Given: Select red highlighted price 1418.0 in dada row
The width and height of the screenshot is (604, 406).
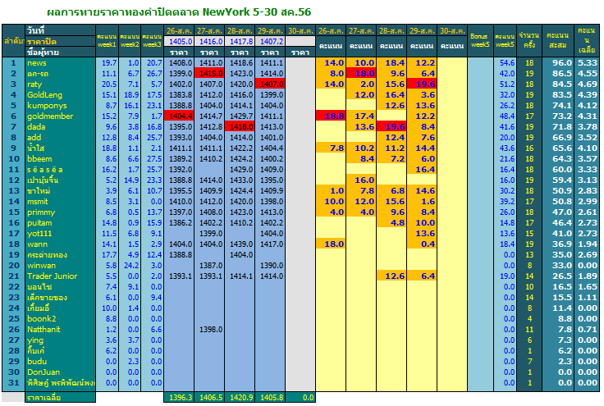Looking at the screenshot, I should tap(240, 126).
